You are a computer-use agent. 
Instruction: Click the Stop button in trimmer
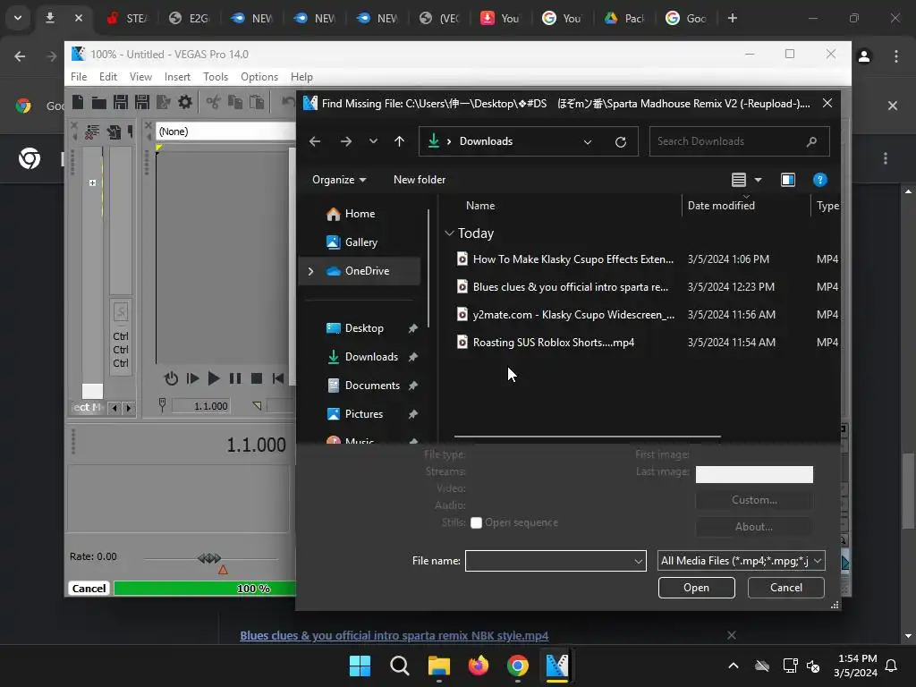click(x=256, y=378)
